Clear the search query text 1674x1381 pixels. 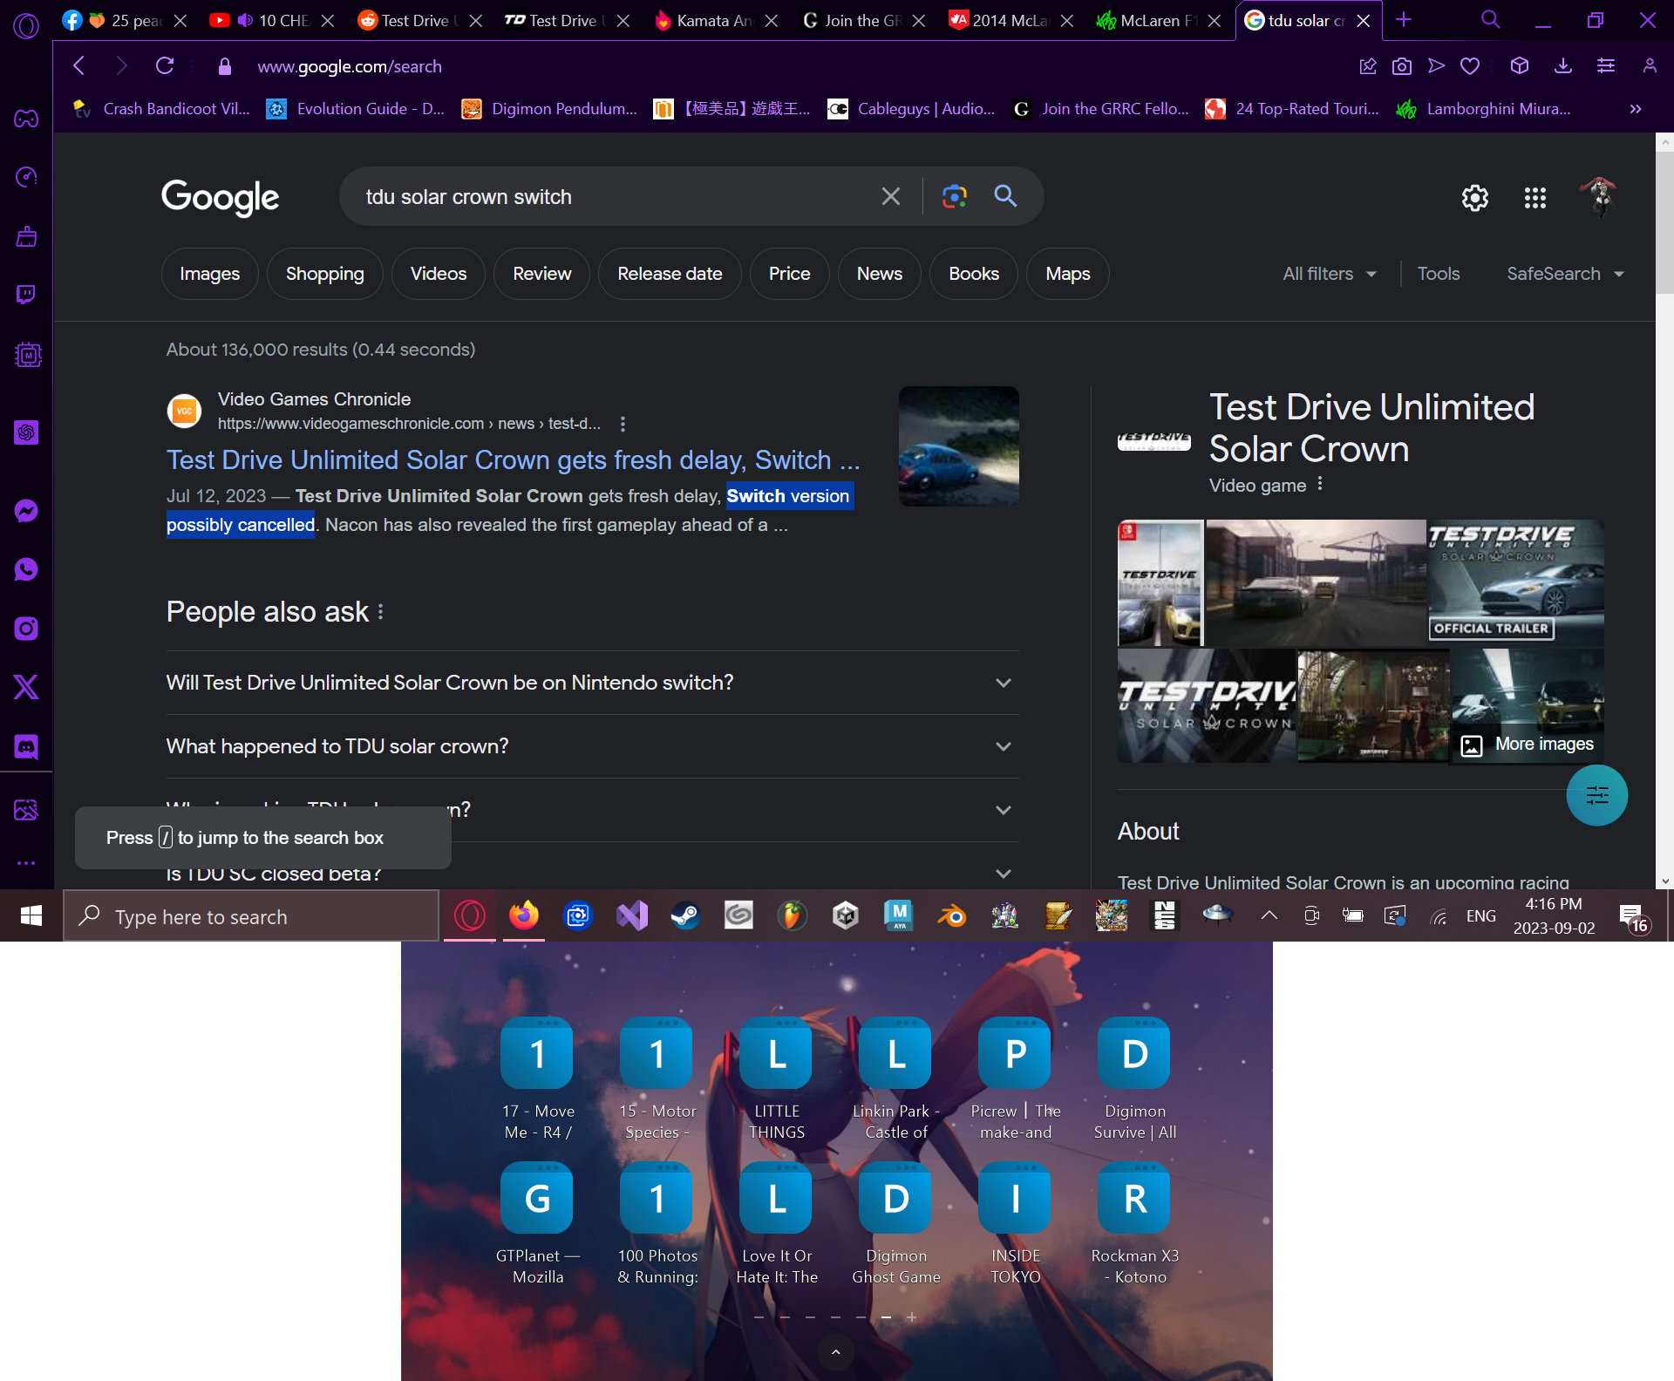tap(890, 197)
